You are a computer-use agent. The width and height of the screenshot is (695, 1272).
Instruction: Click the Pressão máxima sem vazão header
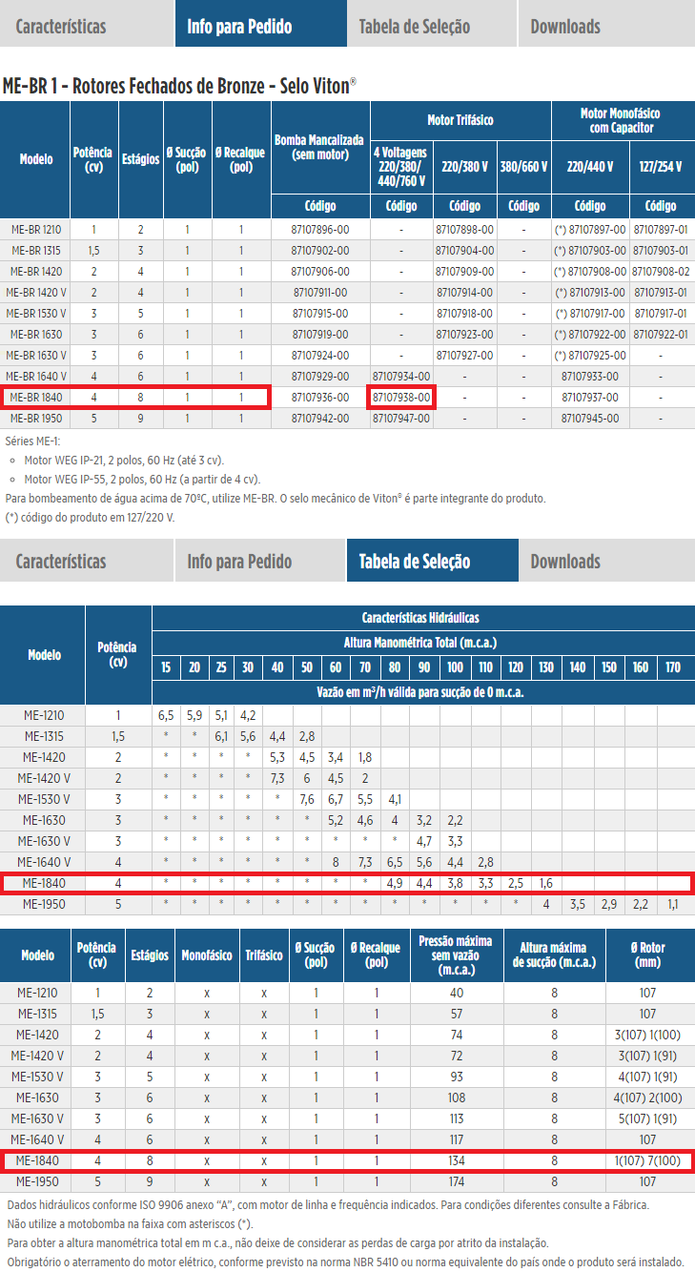coord(456,954)
